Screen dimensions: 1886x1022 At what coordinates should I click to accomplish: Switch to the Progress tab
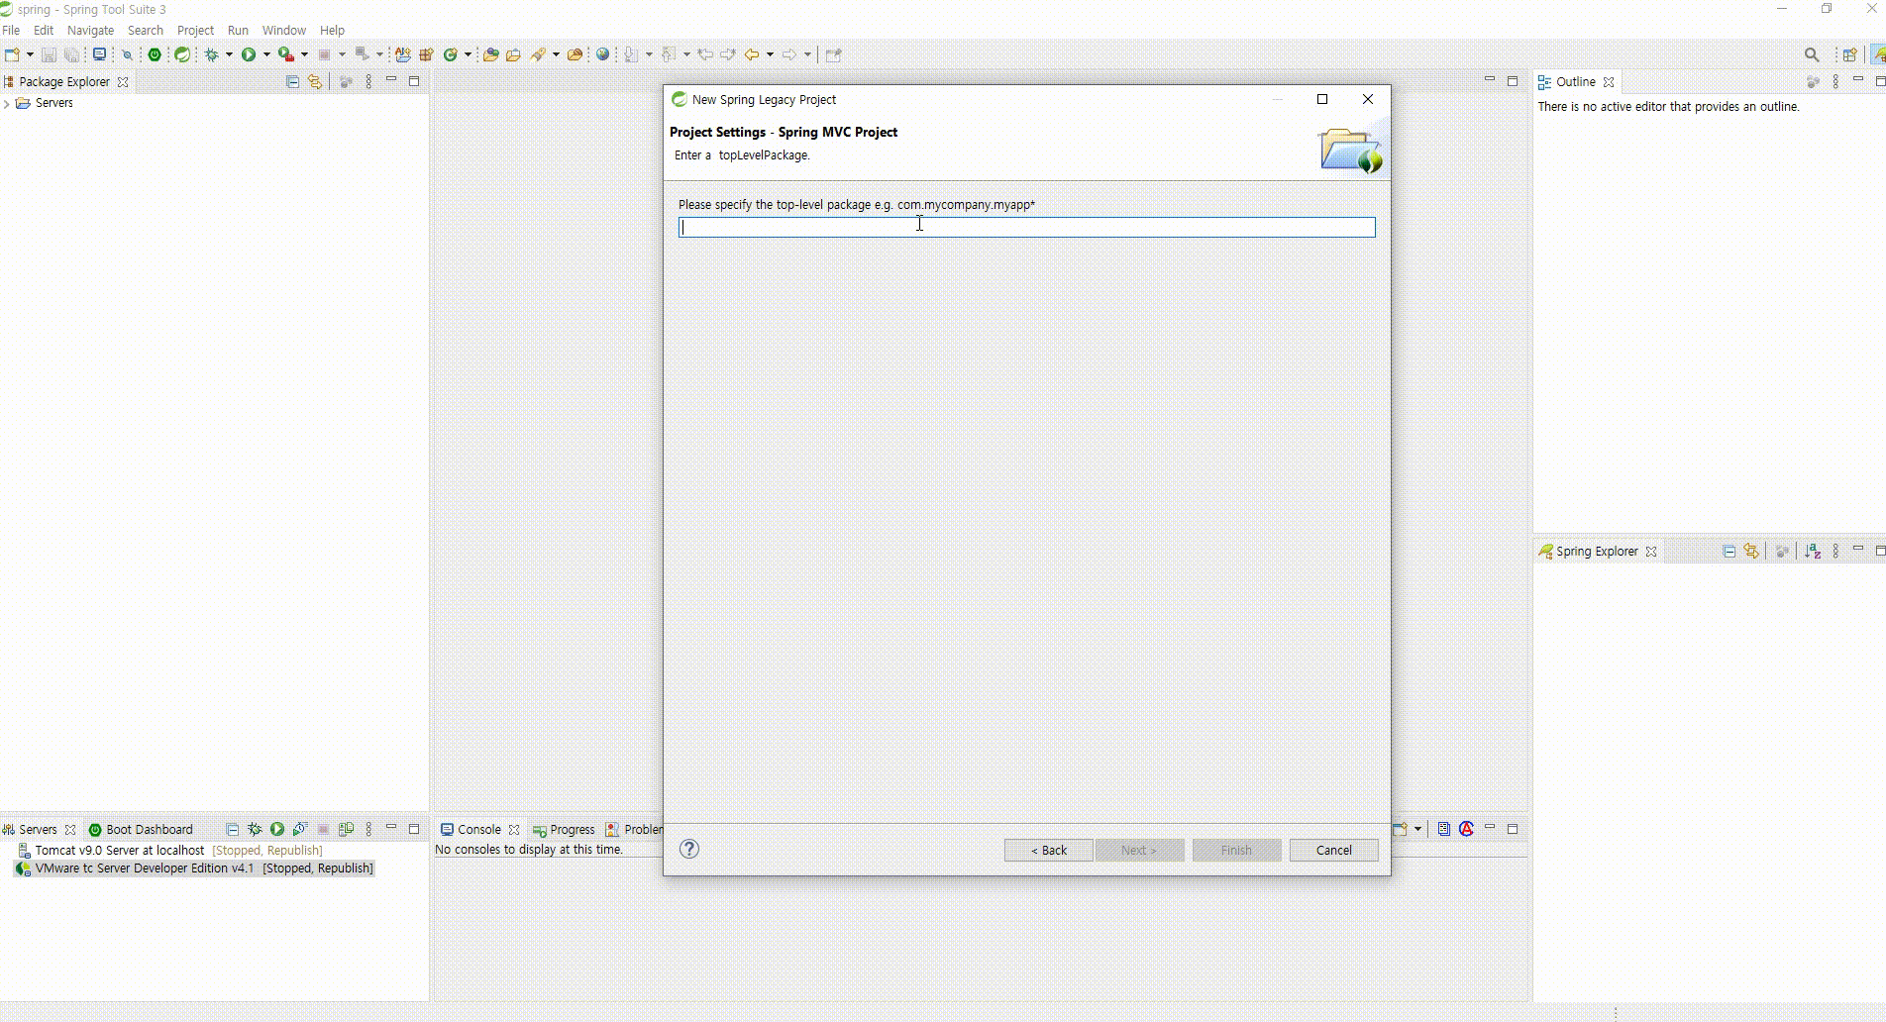coord(564,830)
